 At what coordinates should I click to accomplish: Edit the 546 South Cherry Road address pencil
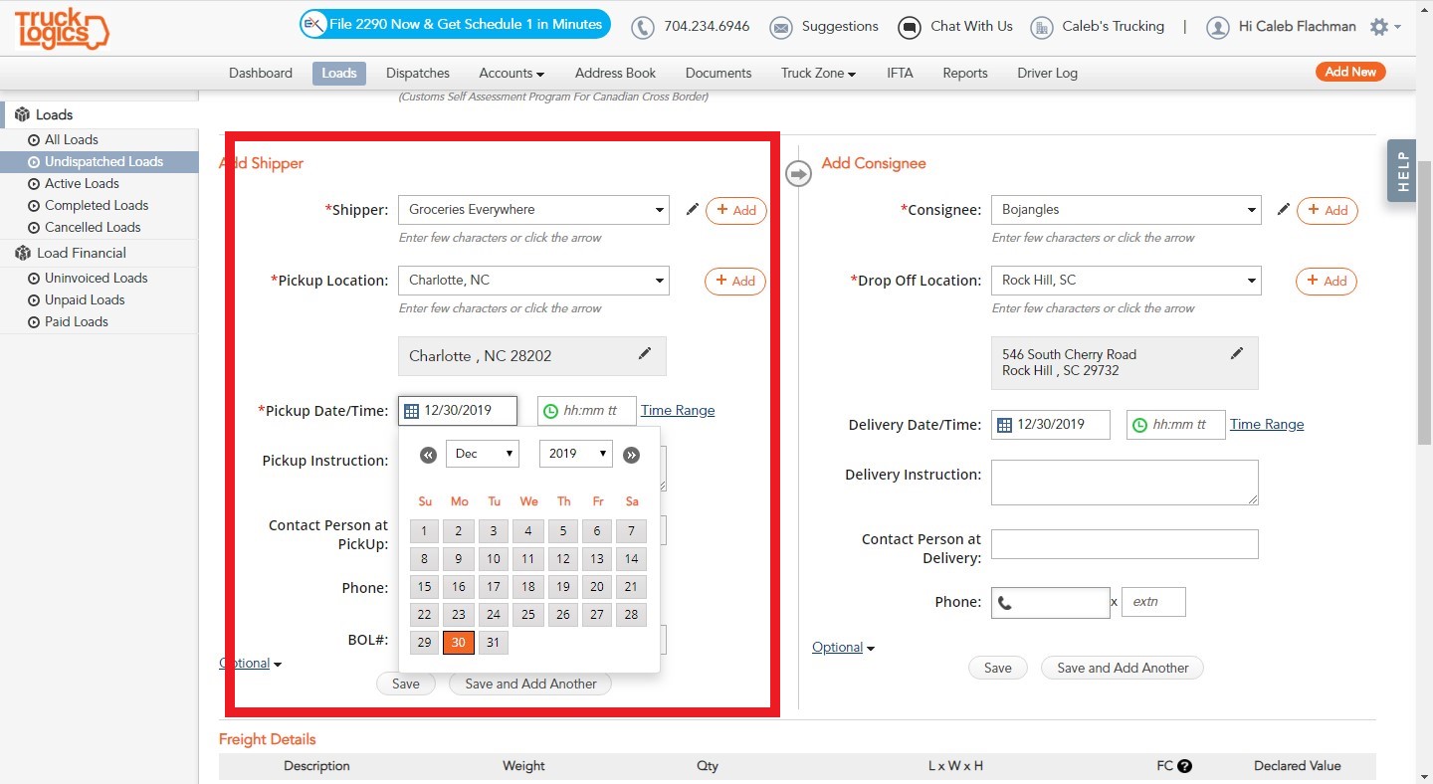[1237, 353]
